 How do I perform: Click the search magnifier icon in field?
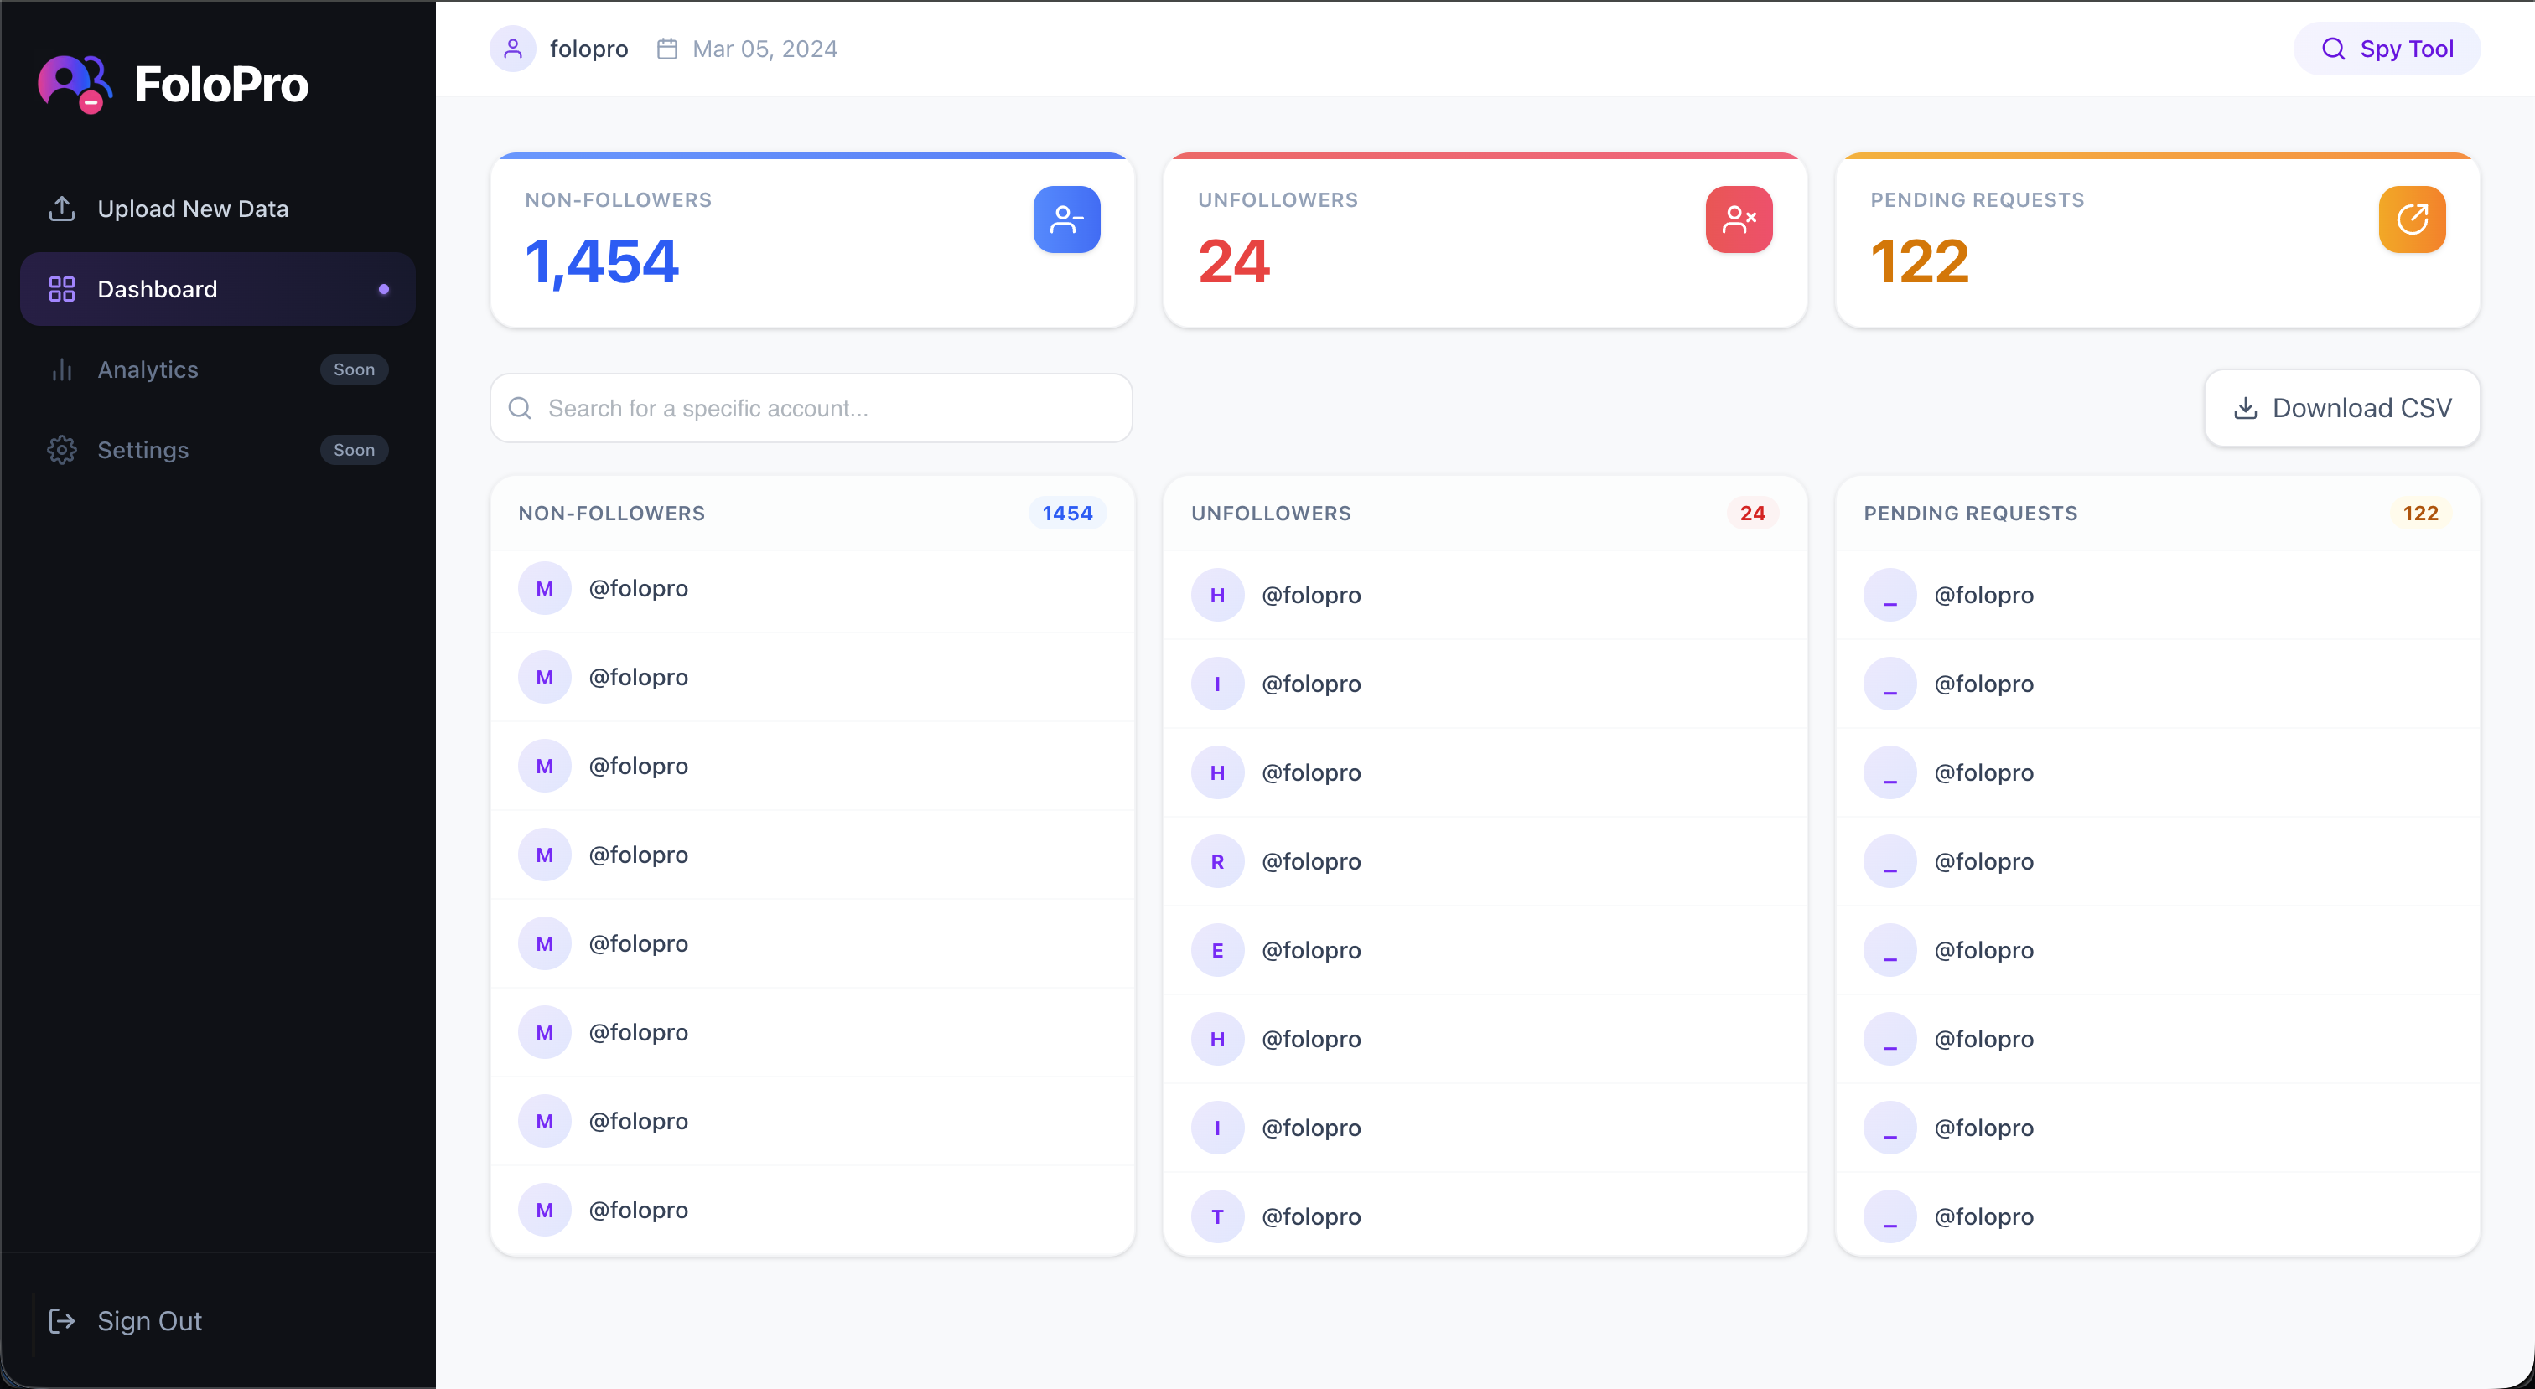pos(520,408)
